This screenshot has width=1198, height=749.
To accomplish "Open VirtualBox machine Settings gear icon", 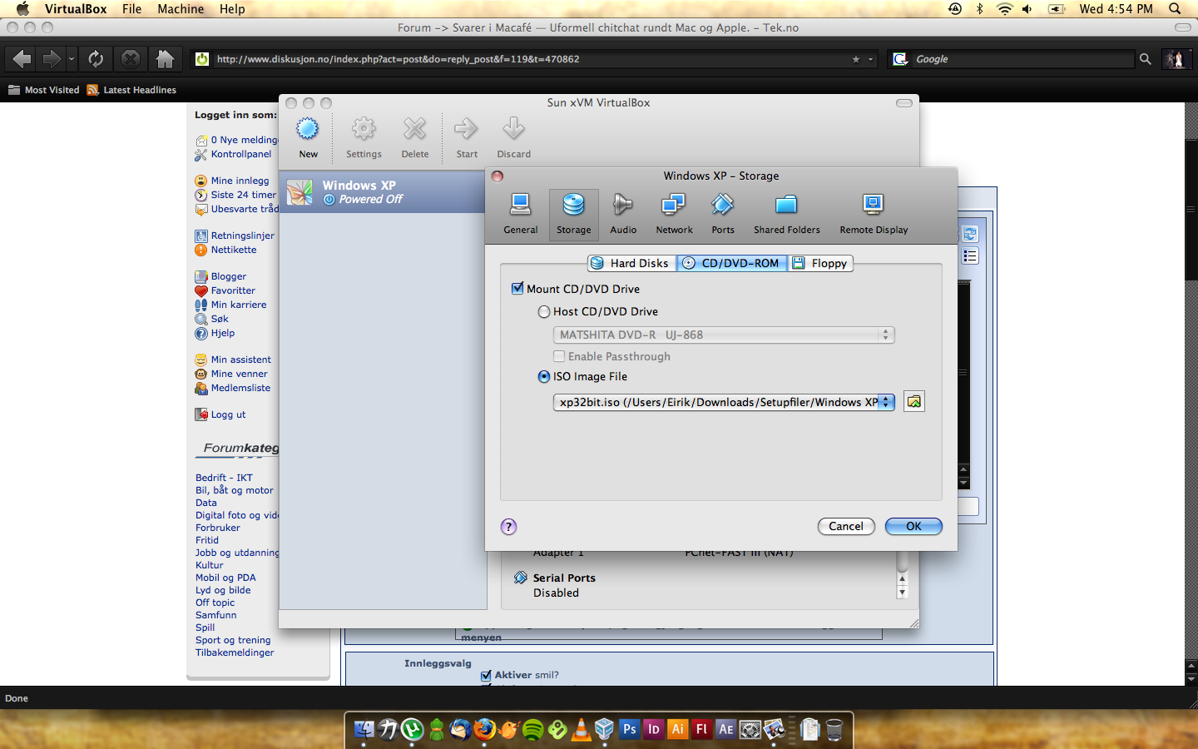I will coord(364,129).
